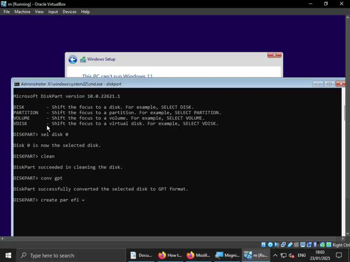The image size is (350, 262).
Task: Open the notification center icon
Action: [339, 255]
